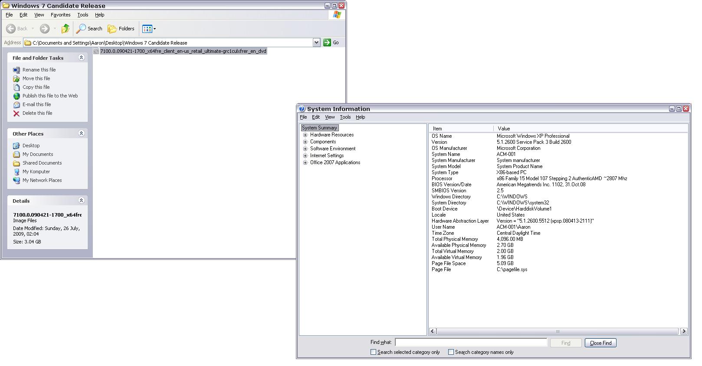Open My Documents from Other Places
Image resolution: width=702 pixels, height=366 pixels.
coord(38,154)
